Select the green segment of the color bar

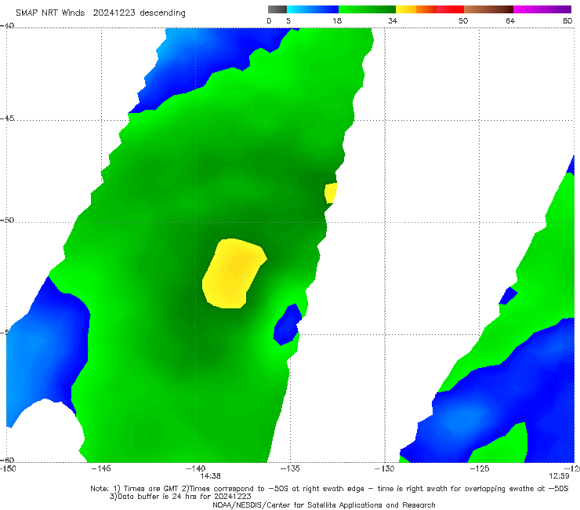(x=367, y=9)
